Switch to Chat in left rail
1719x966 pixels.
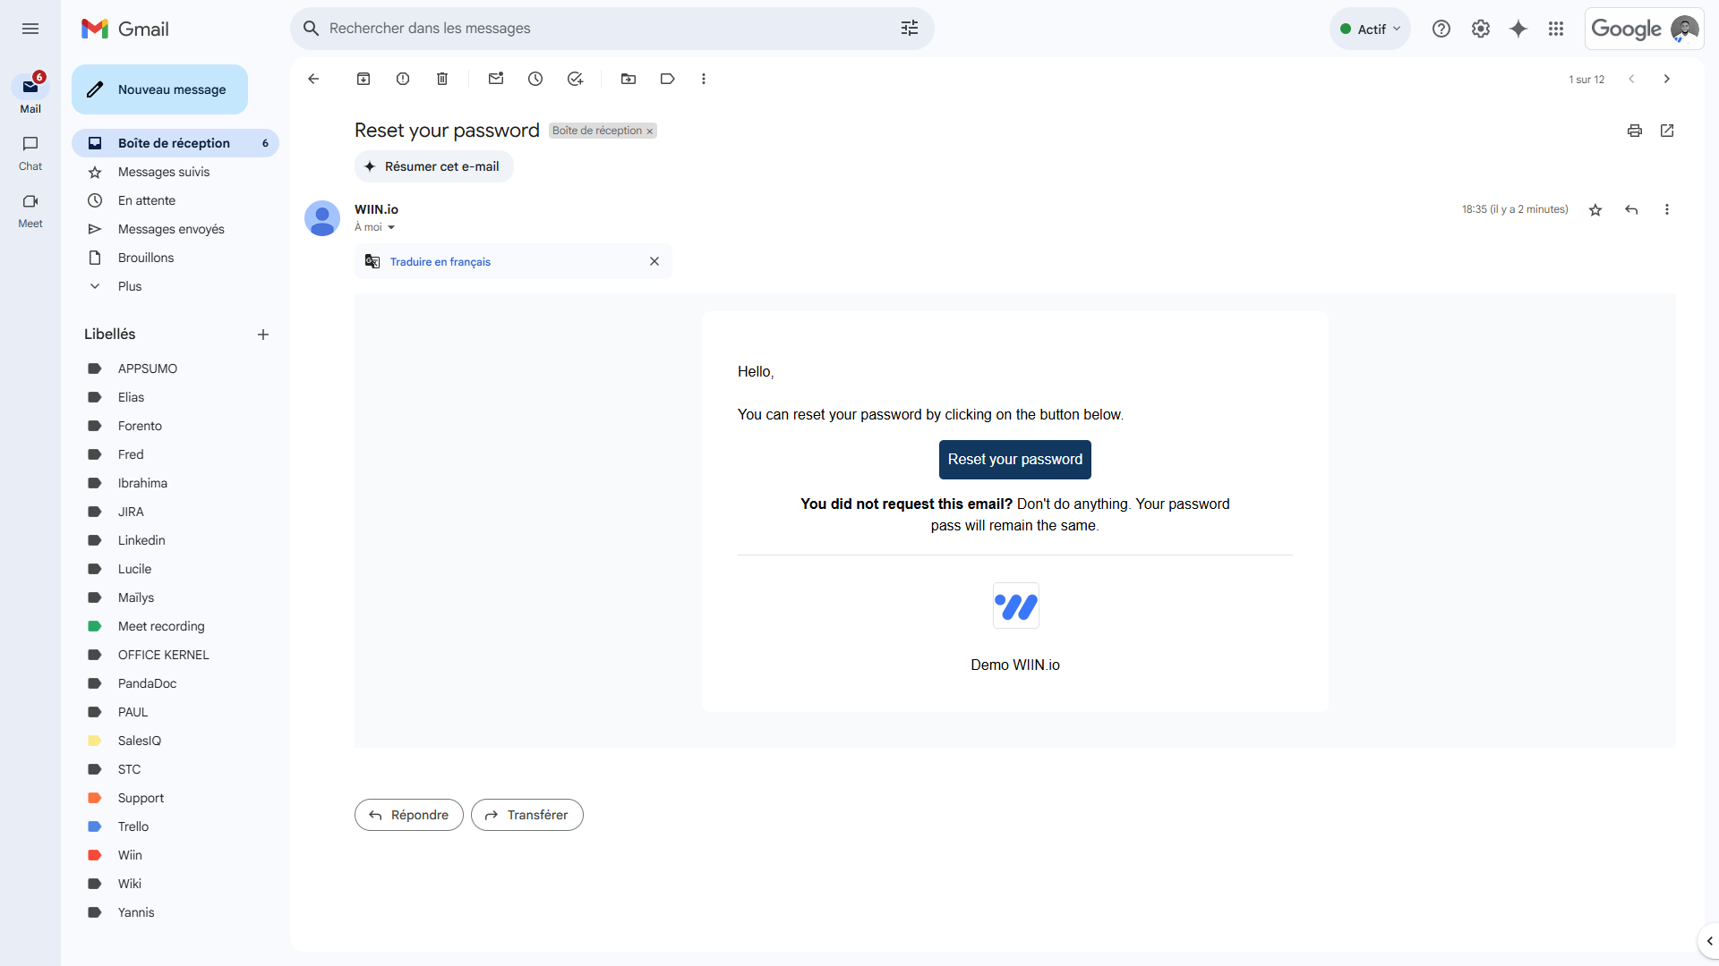[x=30, y=153]
